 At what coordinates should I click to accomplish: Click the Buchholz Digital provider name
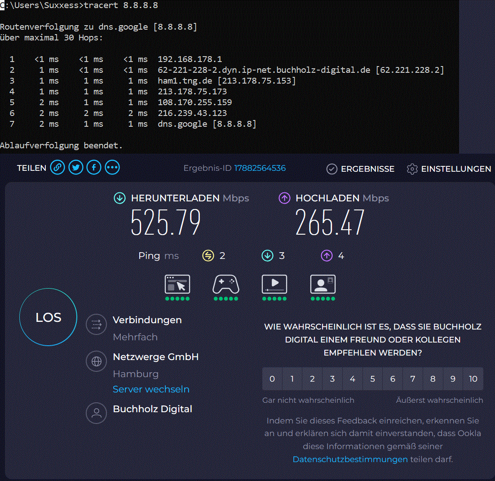click(x=152, y=409)
